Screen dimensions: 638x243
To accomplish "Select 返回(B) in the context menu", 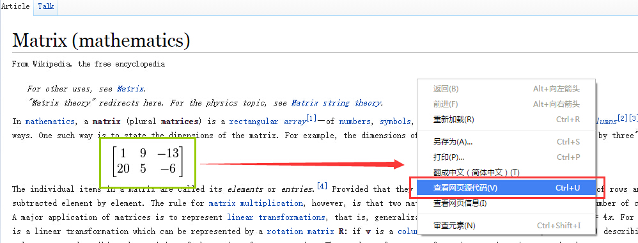I will coord(506,89).
